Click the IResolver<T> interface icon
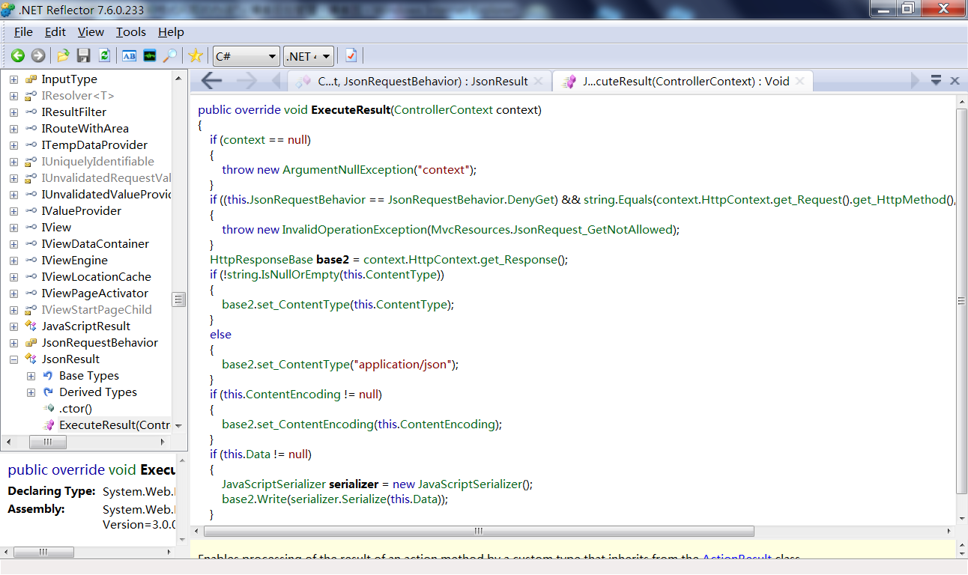Viewport: 968px width, 575px height. click(x=31, y=96)
